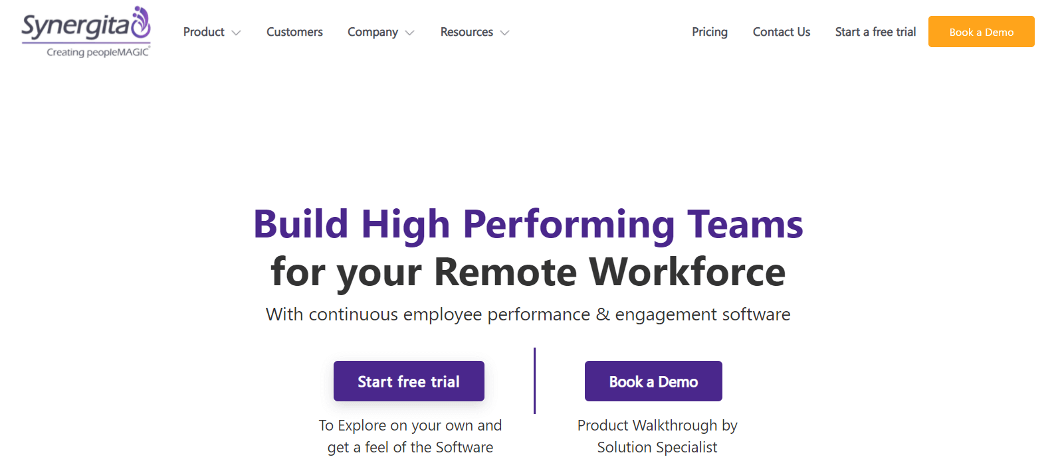Open the Customers page
The height and width of the screenshot is (465, 1060).
tap(294, 32)
